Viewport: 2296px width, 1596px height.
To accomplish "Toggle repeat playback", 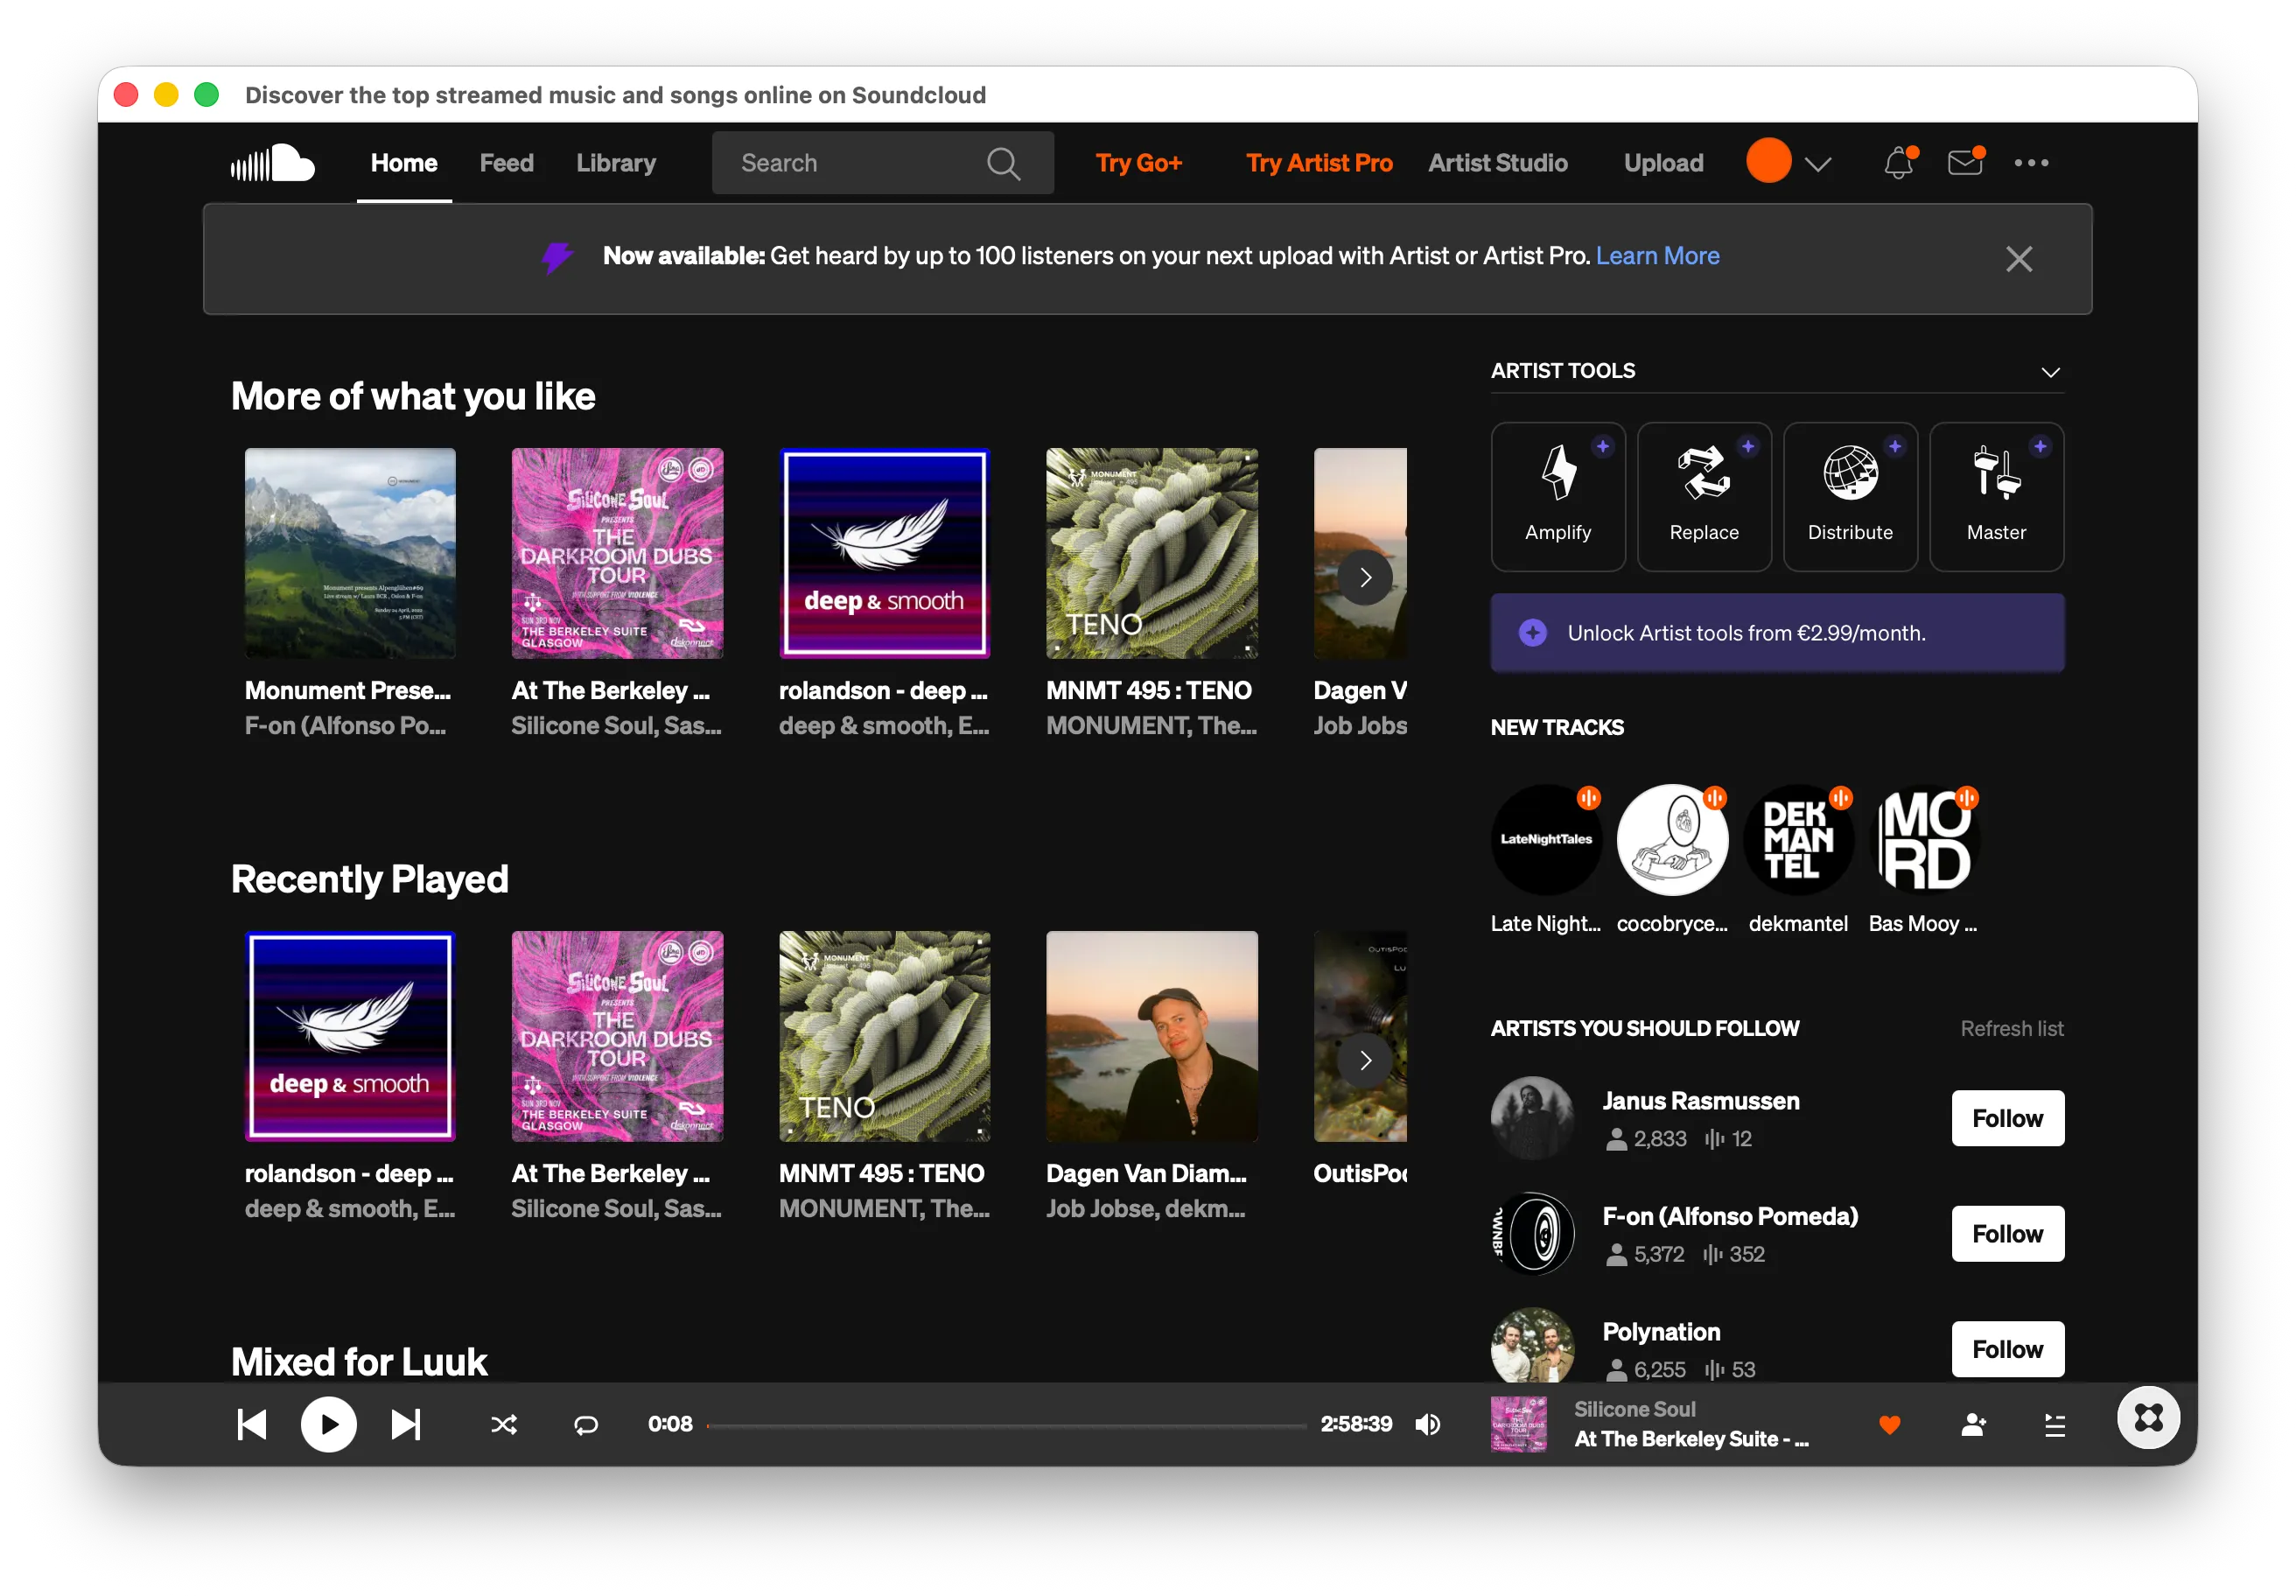I will click(x=585, y=1424).
